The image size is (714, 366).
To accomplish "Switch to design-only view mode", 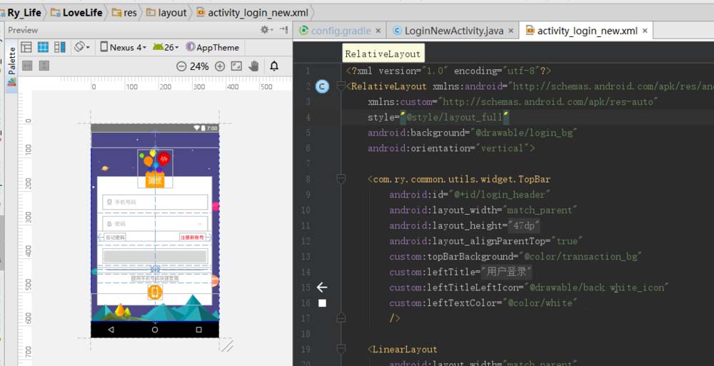I will 26,47.
